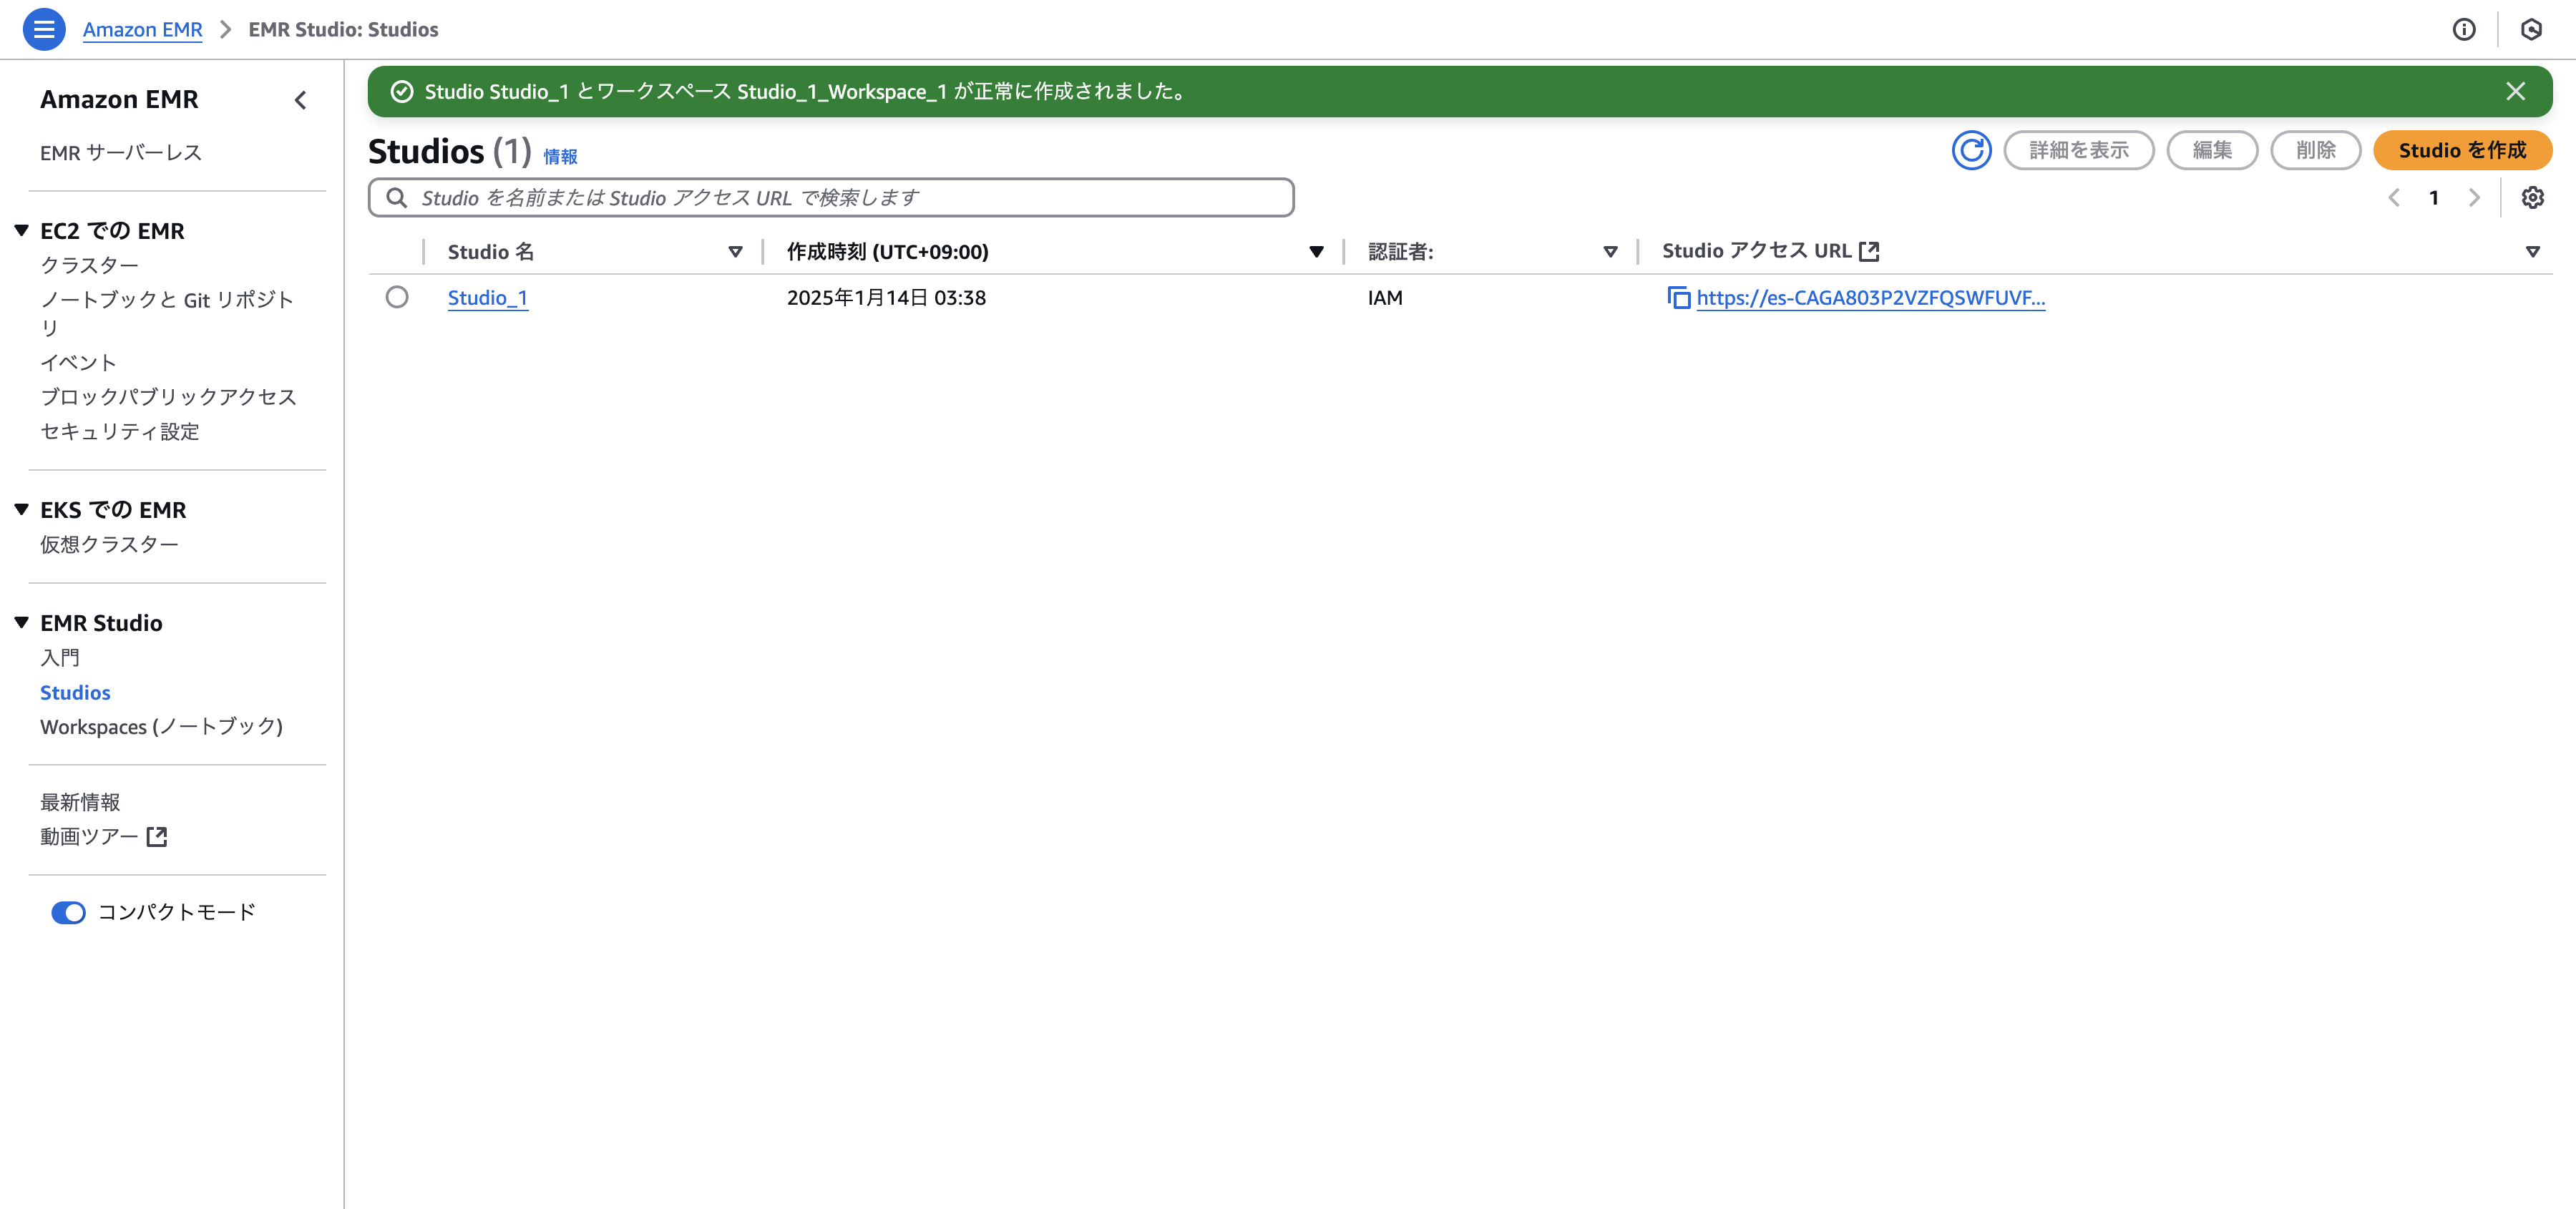
Task: Open the info panel icon
Action: [2464, 29]
